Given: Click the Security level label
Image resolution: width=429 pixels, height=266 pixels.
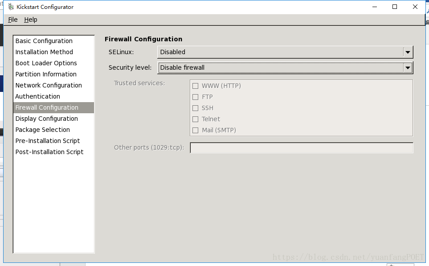Looking at the screenshot, I should pos(130,67).
